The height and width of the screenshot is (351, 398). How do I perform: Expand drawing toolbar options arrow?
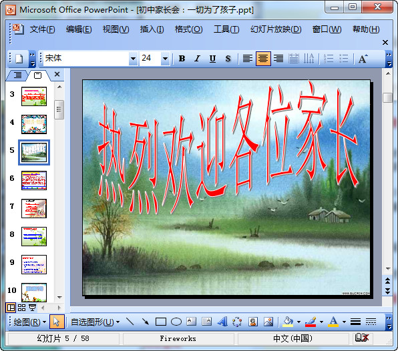coord(389,322)
